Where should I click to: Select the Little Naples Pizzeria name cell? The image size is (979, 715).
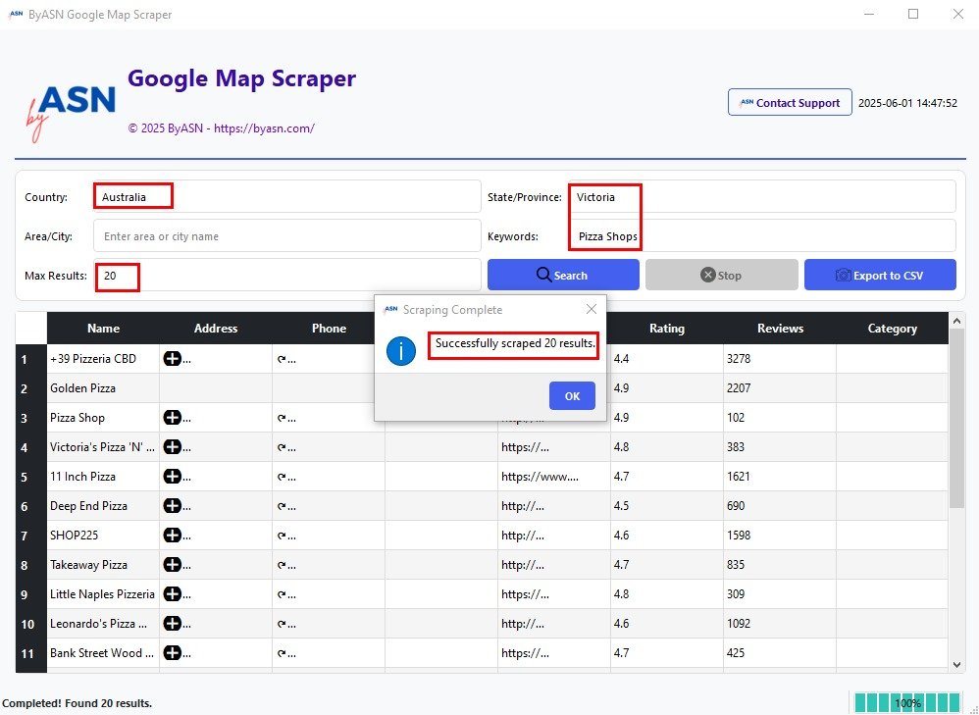(x=103, y=593)
